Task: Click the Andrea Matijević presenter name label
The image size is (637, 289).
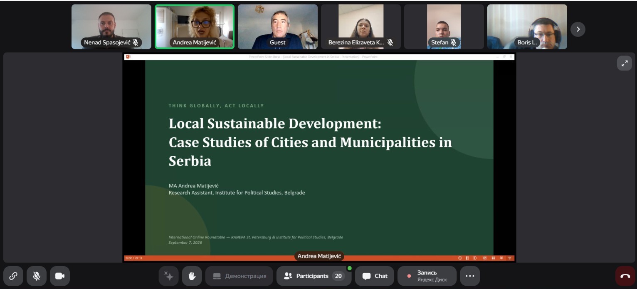Action: pos(319,256)
